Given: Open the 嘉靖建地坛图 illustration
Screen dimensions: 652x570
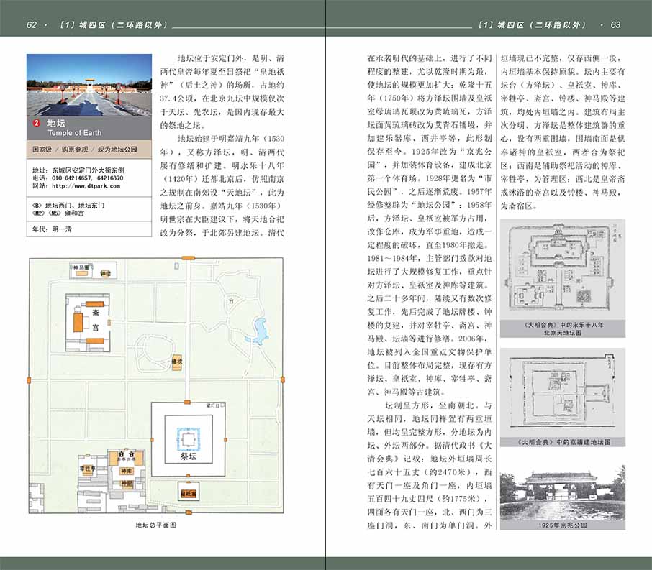Looking at the screenshot, I should tap(563, 392).
